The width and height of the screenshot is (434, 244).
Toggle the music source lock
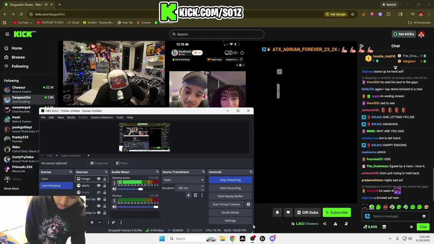tap(104, 192)
